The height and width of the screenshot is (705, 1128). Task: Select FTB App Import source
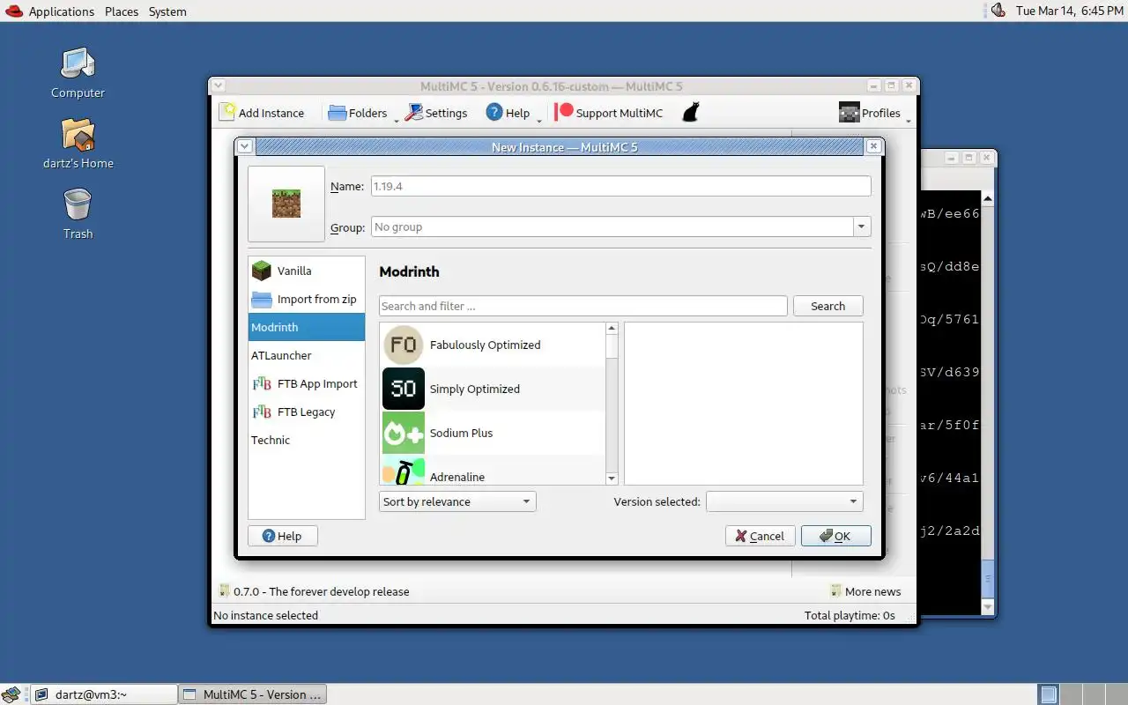point(307,383)
